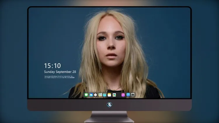Viewport: 219px width, 123px height.
Task: Click the mascot logo on monitor chin
Action: coord(109,105)
